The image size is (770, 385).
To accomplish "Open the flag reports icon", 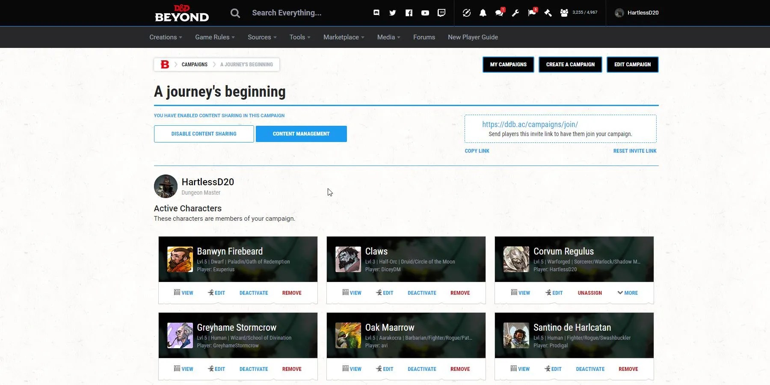I will point(532,12).
